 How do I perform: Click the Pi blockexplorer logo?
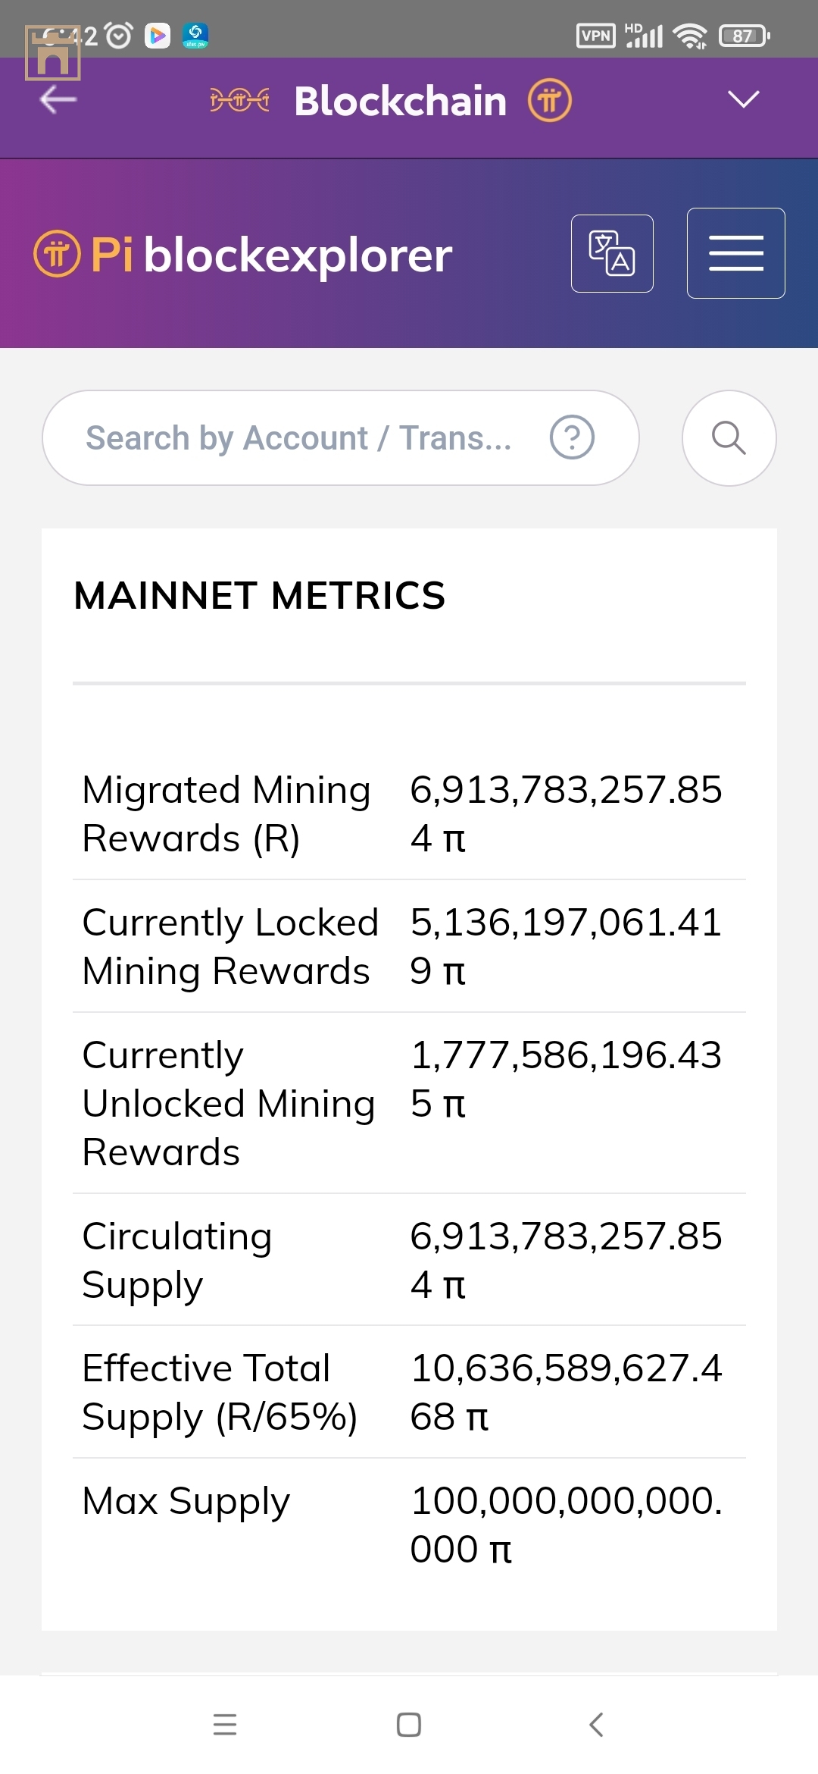pyautogui.click(x=243, y=254)
